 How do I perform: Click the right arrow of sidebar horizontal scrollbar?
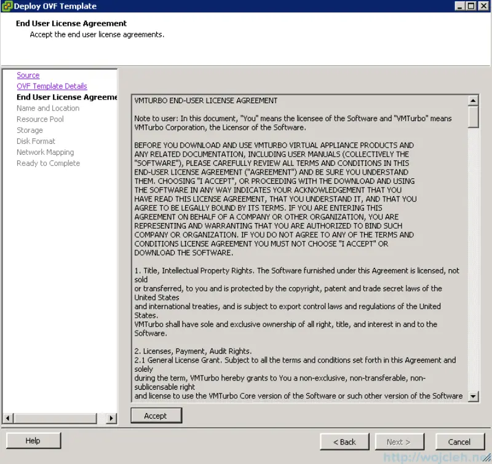tap(111, 419)
